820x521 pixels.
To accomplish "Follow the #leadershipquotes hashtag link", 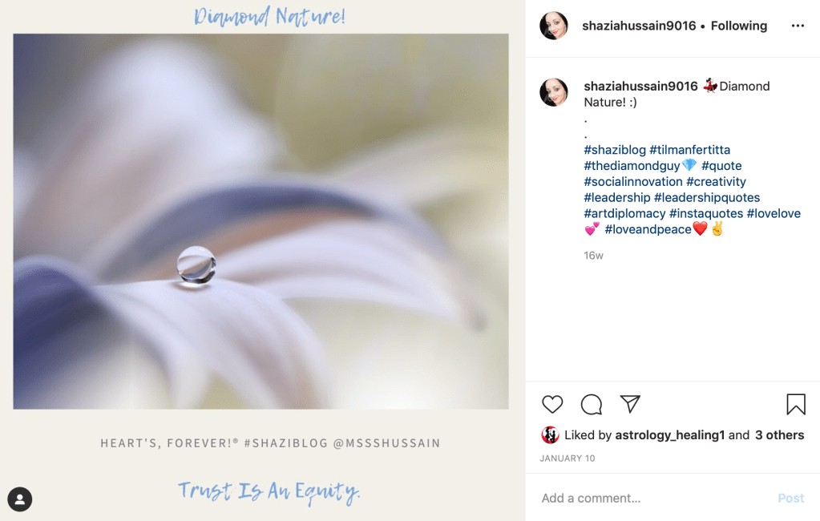I will [x=707, y=198].
